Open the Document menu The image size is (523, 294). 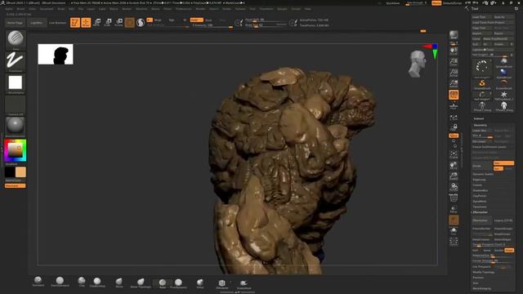[x=47, y=9]
